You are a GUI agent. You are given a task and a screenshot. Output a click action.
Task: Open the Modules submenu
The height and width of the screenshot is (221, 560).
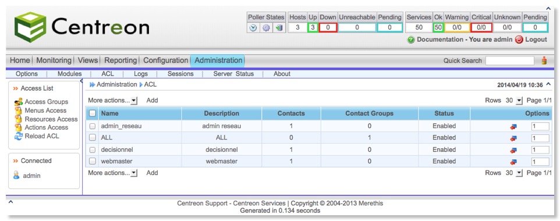70,74
